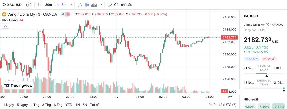Screen dimensions: 287x109
Task: Click the add symbol (plus) icon
Action: pyautogui.click(x=29, y=5)
